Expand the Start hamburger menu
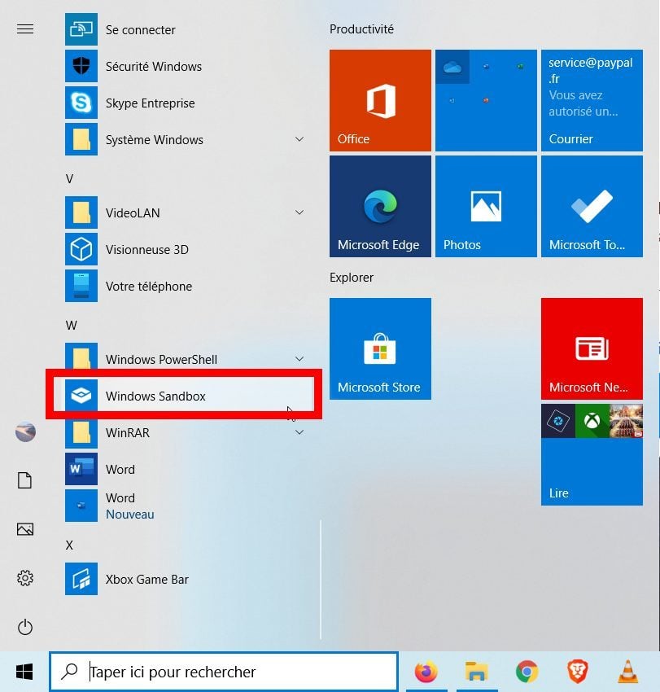660x692 pixels. [x=25, y=29]
